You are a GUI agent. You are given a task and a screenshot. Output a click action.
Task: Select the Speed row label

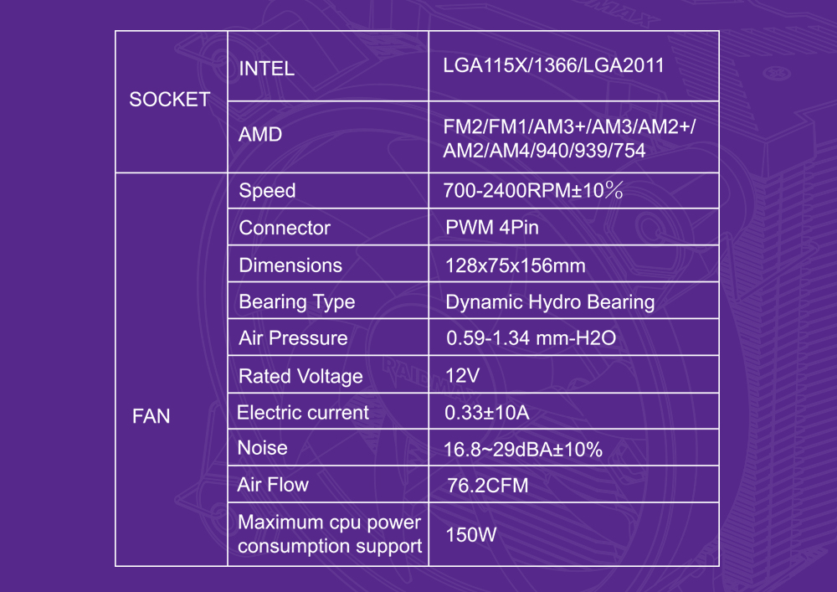(267, 191)
